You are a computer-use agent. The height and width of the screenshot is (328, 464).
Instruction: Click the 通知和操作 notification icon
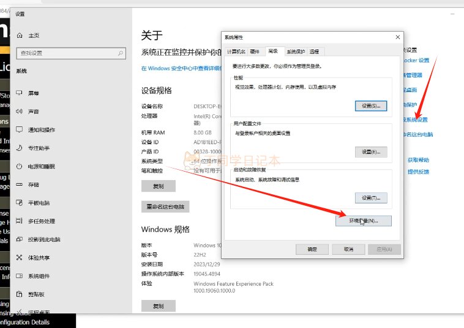19,129
